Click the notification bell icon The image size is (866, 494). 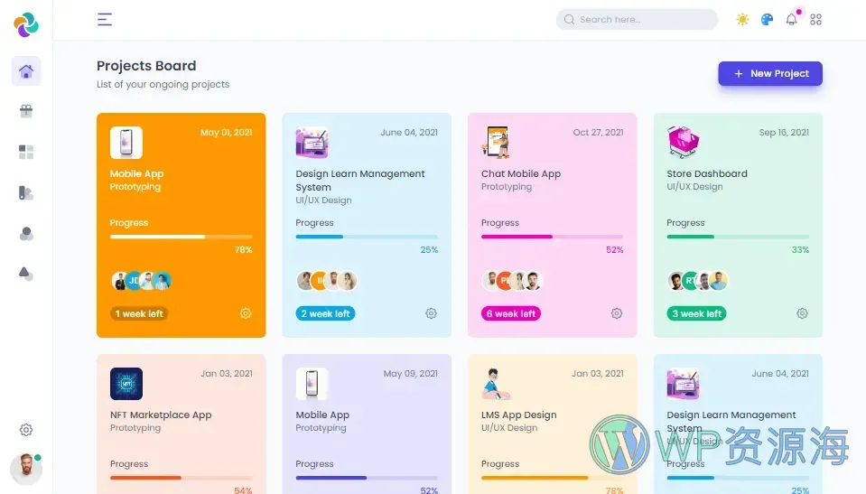(x=792, y=19)
